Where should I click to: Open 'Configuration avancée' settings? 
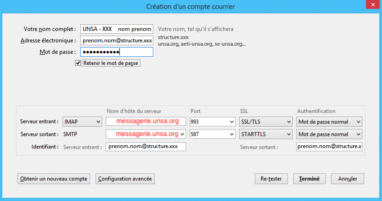click(x=125, y=179)
